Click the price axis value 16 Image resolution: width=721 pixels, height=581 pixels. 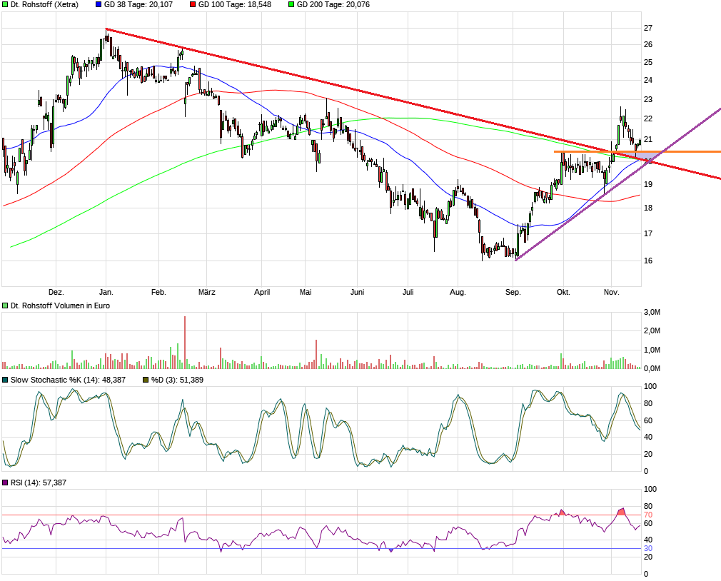click(x=648, y=261)
